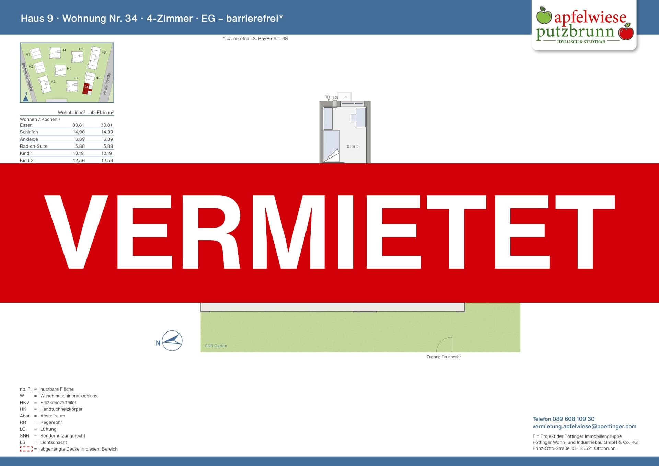The width and height of the screenshot is (659, 466).
Task: Click the H9 label on the site map
Action: (x=98, y=78)
